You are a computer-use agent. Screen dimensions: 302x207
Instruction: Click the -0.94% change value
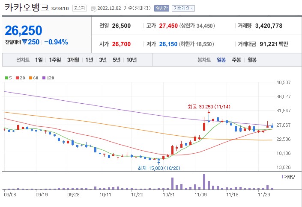(56, 42)
